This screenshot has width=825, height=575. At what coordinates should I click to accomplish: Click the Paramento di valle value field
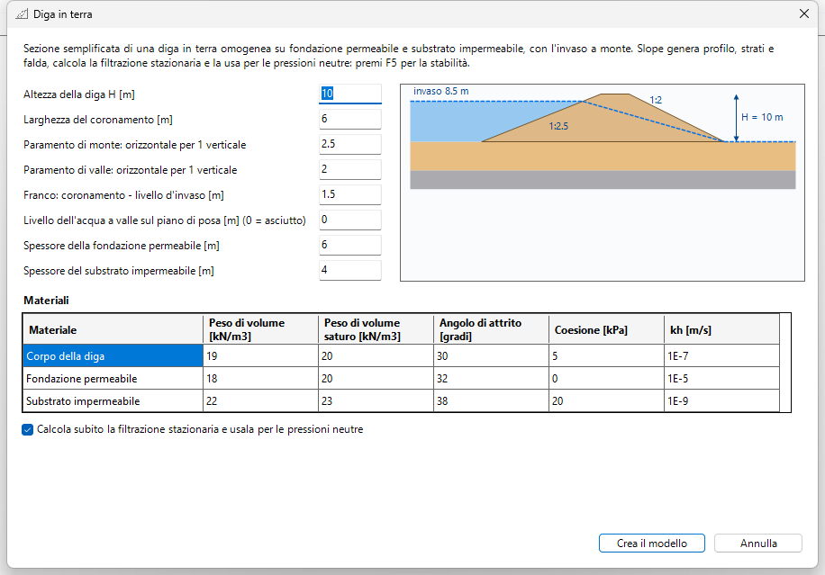click(x=349, y=169)
